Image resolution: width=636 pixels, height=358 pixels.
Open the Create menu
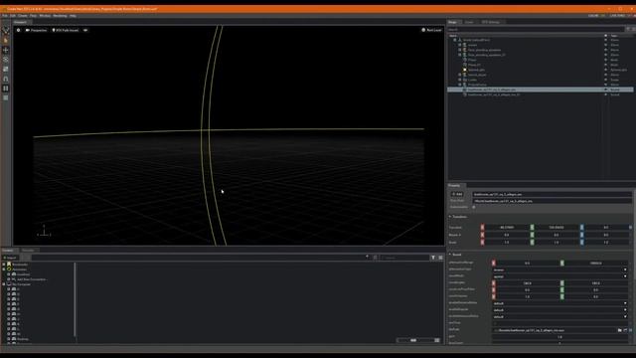tap(23, 16)
